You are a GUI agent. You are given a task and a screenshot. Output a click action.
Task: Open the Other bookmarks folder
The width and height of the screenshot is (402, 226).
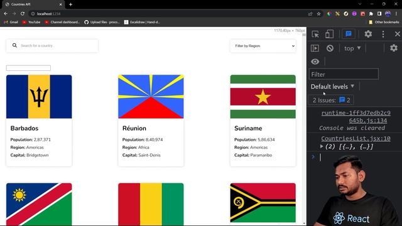point(384,22)
